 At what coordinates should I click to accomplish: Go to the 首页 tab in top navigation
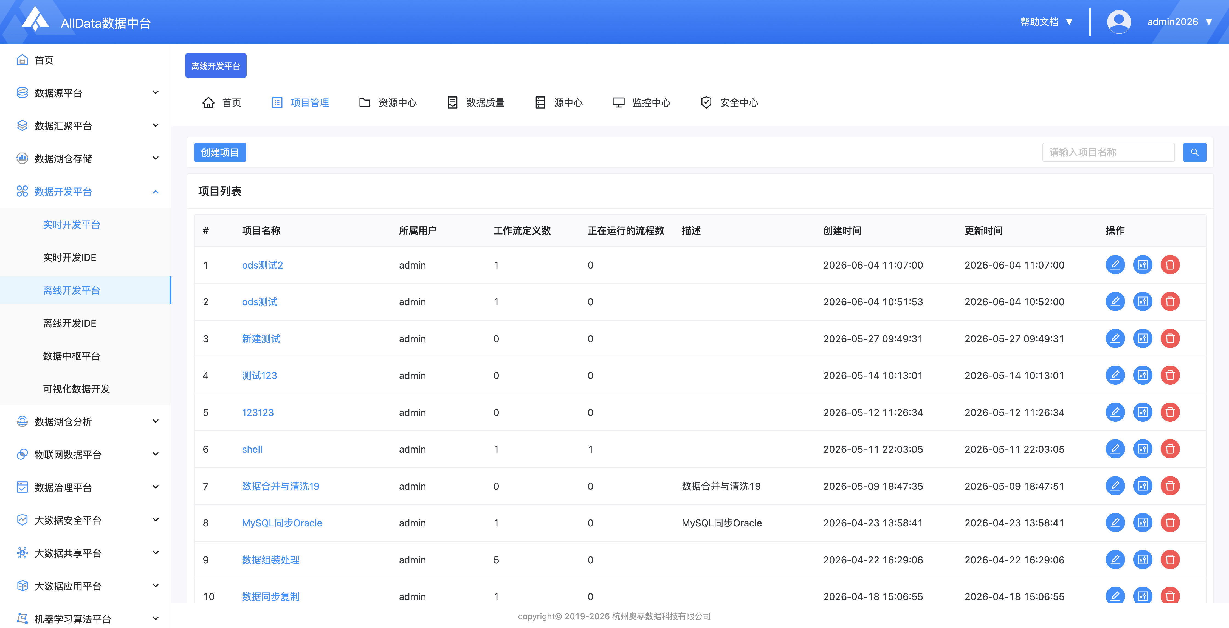[x=222, y=102]
